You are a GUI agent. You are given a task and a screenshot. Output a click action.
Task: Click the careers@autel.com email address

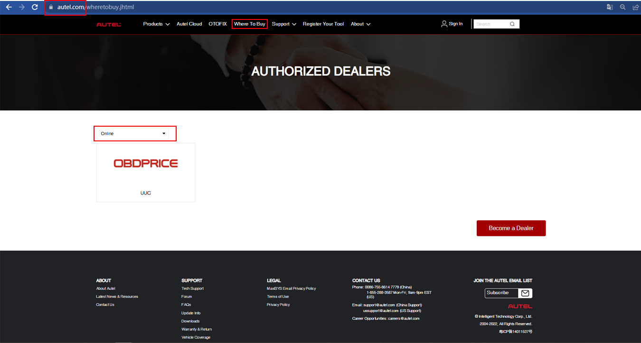click(x=404, y=318)
